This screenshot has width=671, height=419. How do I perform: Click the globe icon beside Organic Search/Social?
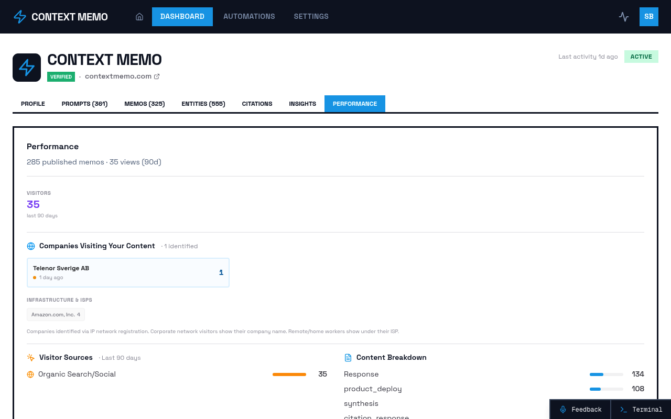point(30,374)
